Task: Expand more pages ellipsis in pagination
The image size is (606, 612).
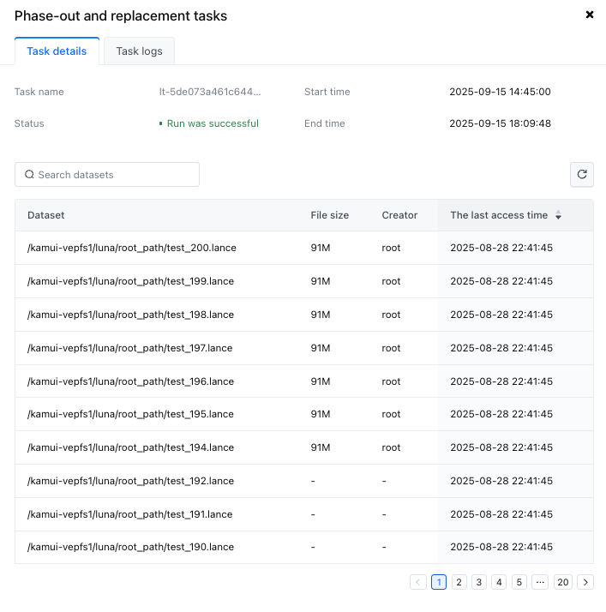Action: [x=540, y=582]
